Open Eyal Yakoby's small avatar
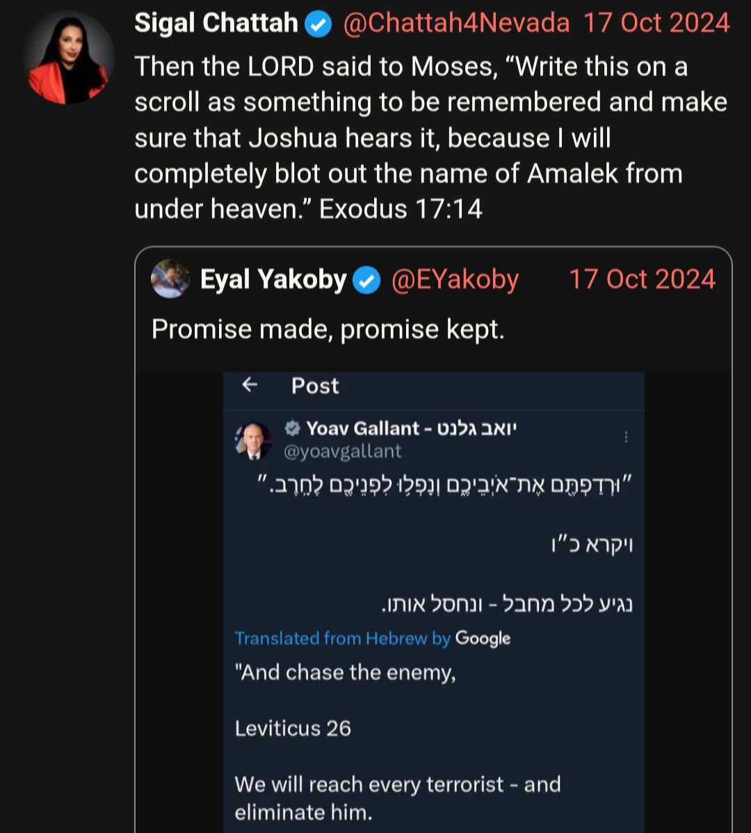This screenshot has width=751, height=833. tap(170, 279)
